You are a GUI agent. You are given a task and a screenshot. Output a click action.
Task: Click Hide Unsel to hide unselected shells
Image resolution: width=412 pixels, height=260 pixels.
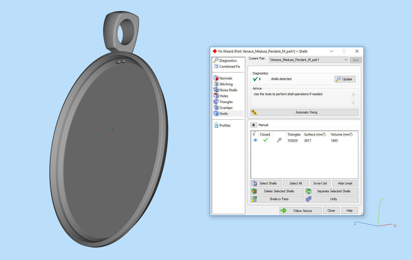tap(345, 183)
